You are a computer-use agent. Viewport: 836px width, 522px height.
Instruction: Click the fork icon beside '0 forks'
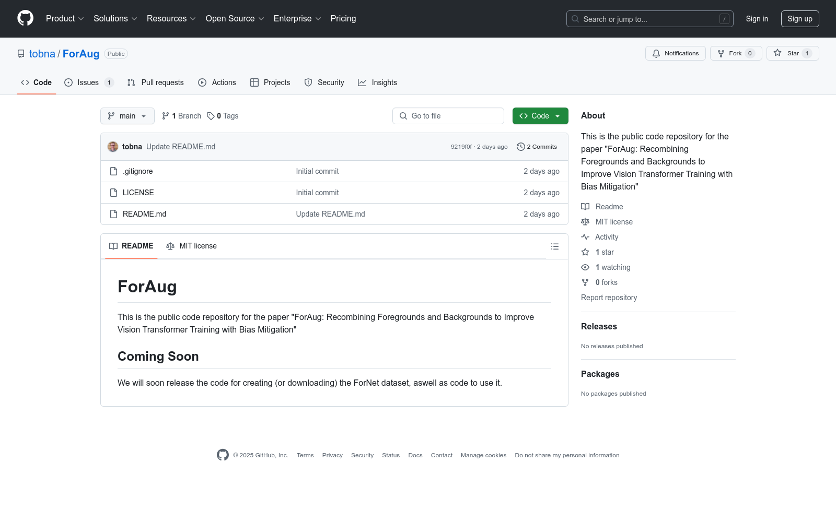coord(585,282)
